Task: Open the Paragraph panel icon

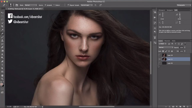Action: click(x=155, y=32)
